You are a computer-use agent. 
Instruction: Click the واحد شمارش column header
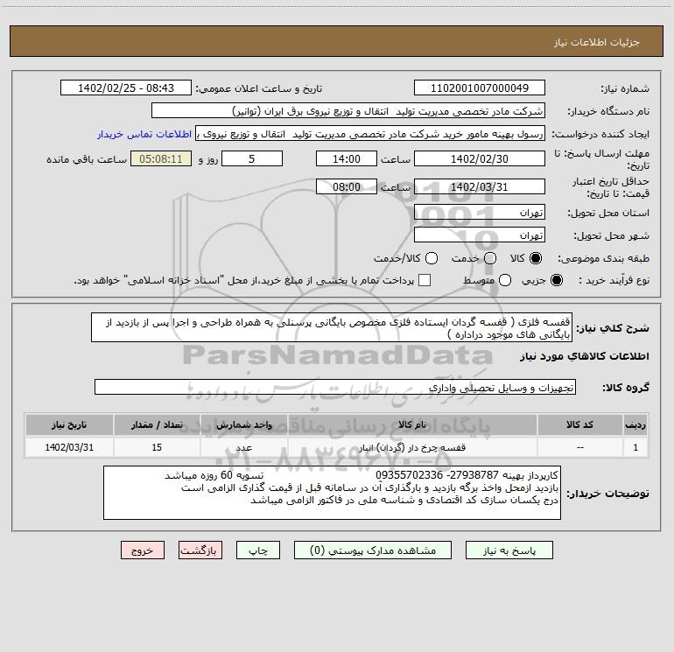[x=243, y=424]
